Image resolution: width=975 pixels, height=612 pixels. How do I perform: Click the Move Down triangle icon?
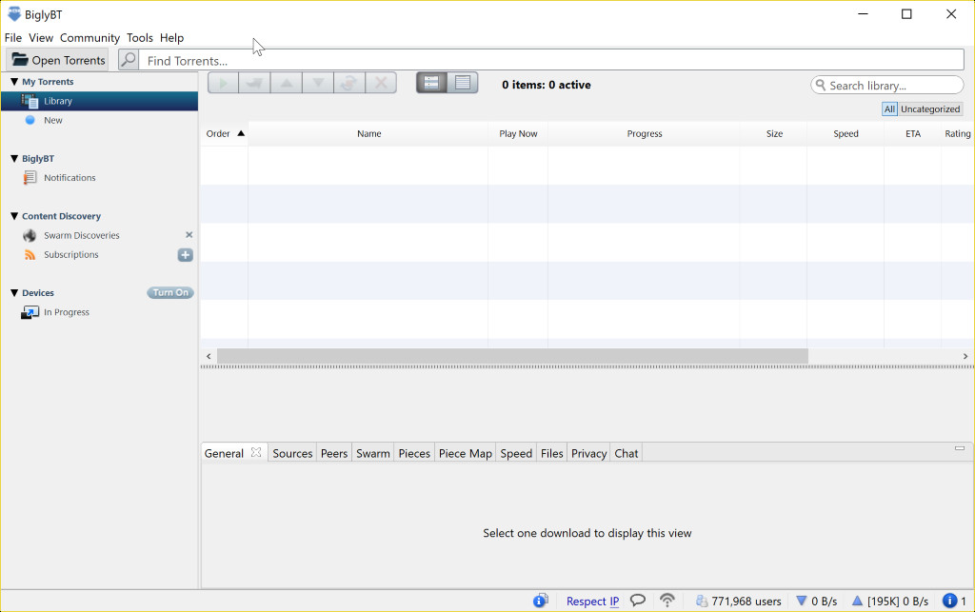click(318, 83)
